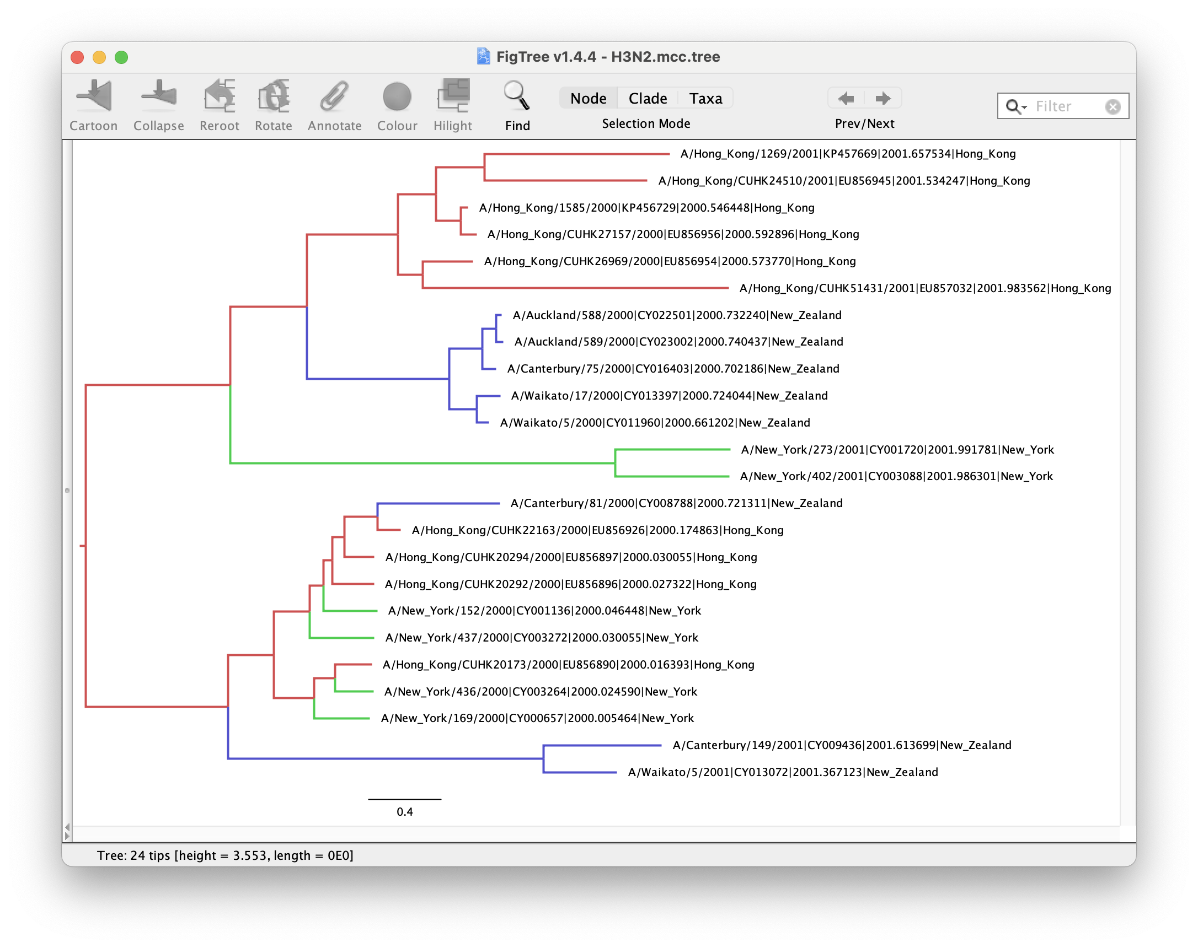Image resolution: width=1198 pixels, height=948 pixels.
Task: Select tip A/Hong_Kong/CUHK51431/2001 label
Action: tap(926, 288)
